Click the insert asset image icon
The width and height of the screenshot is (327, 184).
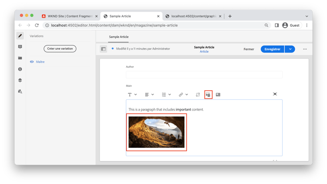point(208,95)
